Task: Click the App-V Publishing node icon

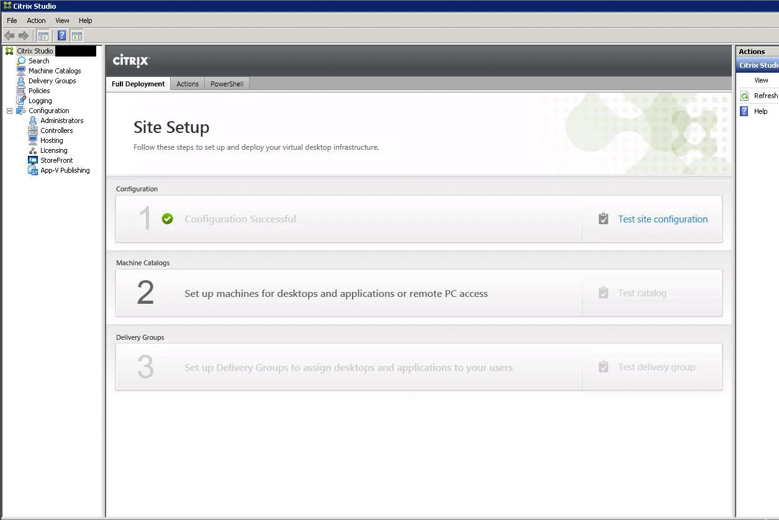Action: pyautogui.click(x=33, y=170)
